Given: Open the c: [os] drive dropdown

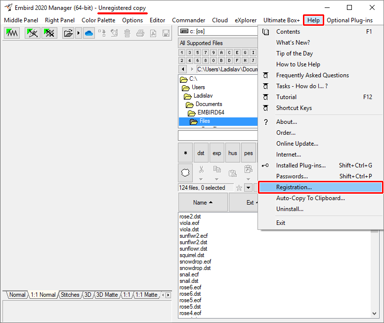Looking at the screenshot, I should [218, 31].
